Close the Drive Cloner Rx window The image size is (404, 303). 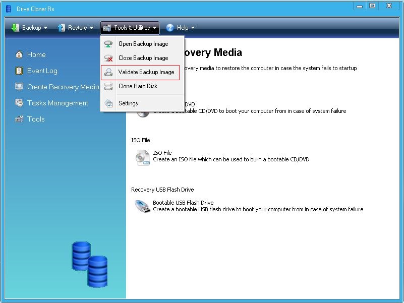point(389,6)
